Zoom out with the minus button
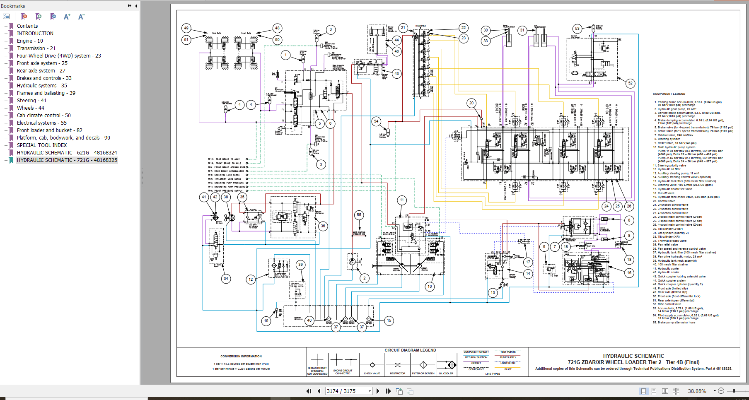 (721, 391)
